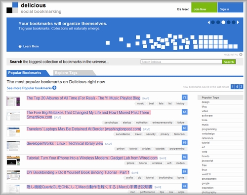The width and height of the screenshot is (247, 195).
Task: Click the 'entrepreneurship' tag chip
Action: (162, 123)
